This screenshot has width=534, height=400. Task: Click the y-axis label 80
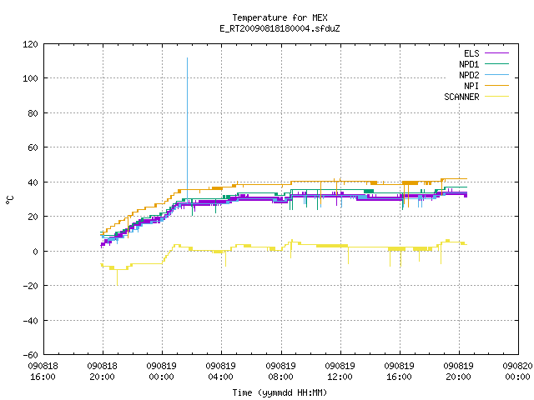(33, 113)
